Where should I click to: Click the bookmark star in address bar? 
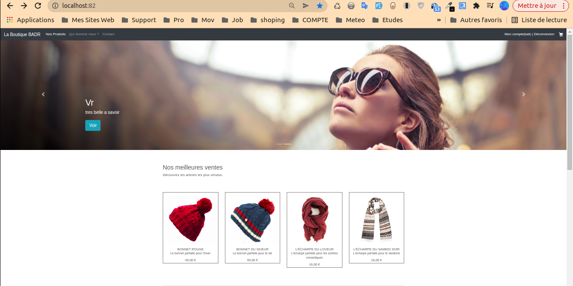pyautogui.click(x=320, y=6)
